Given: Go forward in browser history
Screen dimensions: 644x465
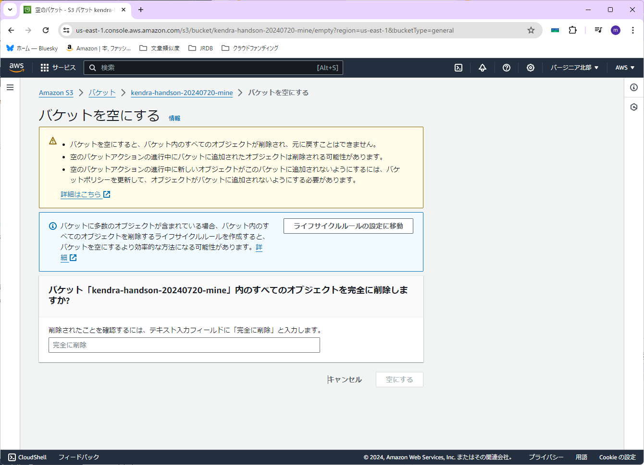Looking at the screenshot, I should tap(28, 30).
